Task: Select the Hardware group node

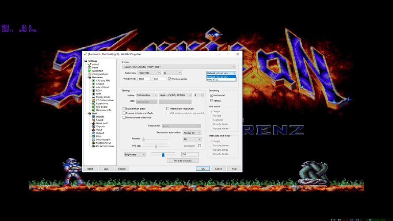Action: [97, 77]
